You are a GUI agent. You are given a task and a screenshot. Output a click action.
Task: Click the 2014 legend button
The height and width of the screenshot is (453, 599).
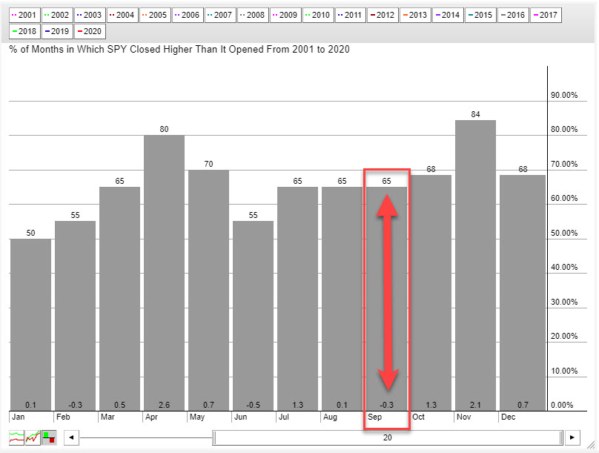(x=448, y=15)
